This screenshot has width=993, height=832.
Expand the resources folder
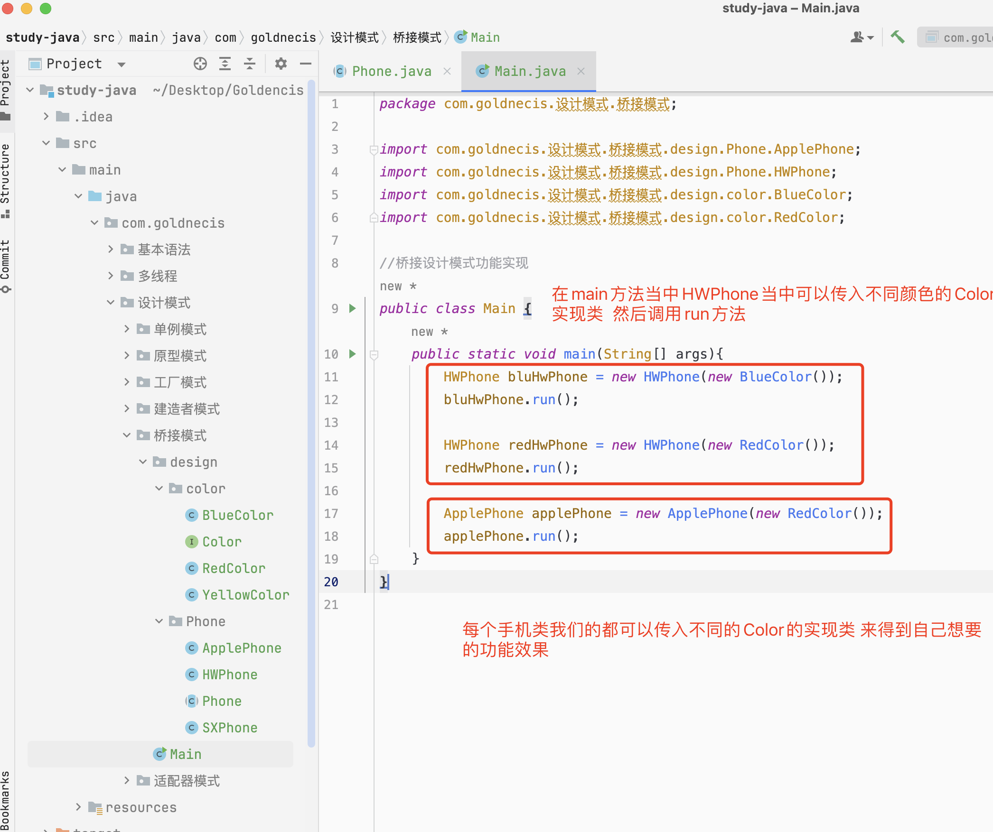78,807
